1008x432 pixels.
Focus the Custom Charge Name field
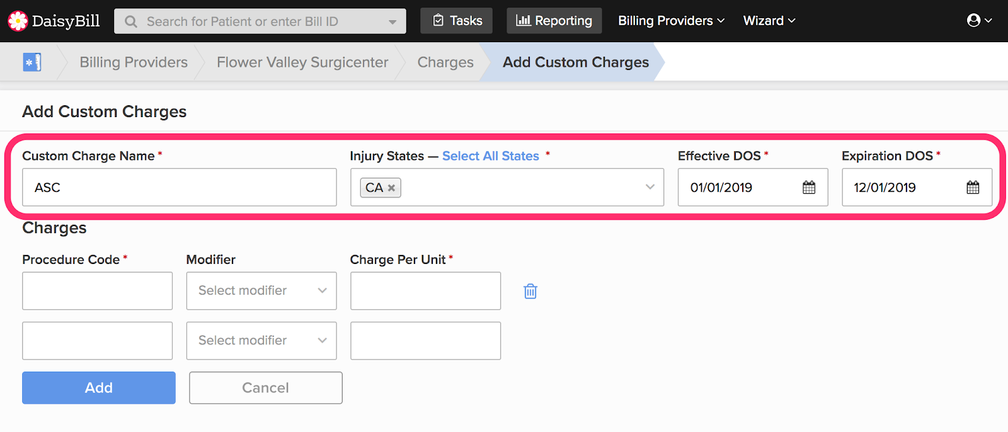point(180,187)
